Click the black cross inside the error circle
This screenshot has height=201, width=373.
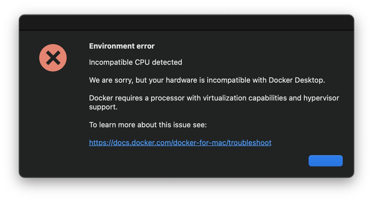click(x=53, y=58)
